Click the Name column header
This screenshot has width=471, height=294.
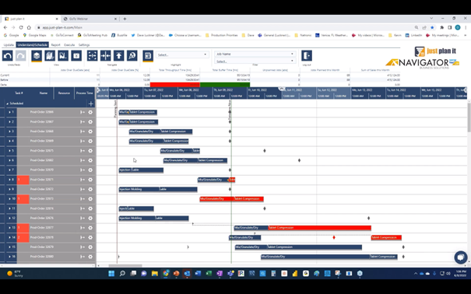tap(44, 93)
